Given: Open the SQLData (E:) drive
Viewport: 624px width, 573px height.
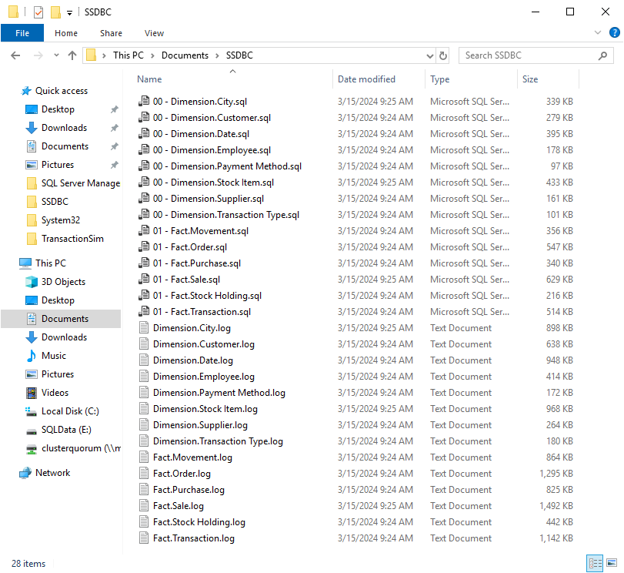Looking at the screenshot, I should tap(66, 430).
